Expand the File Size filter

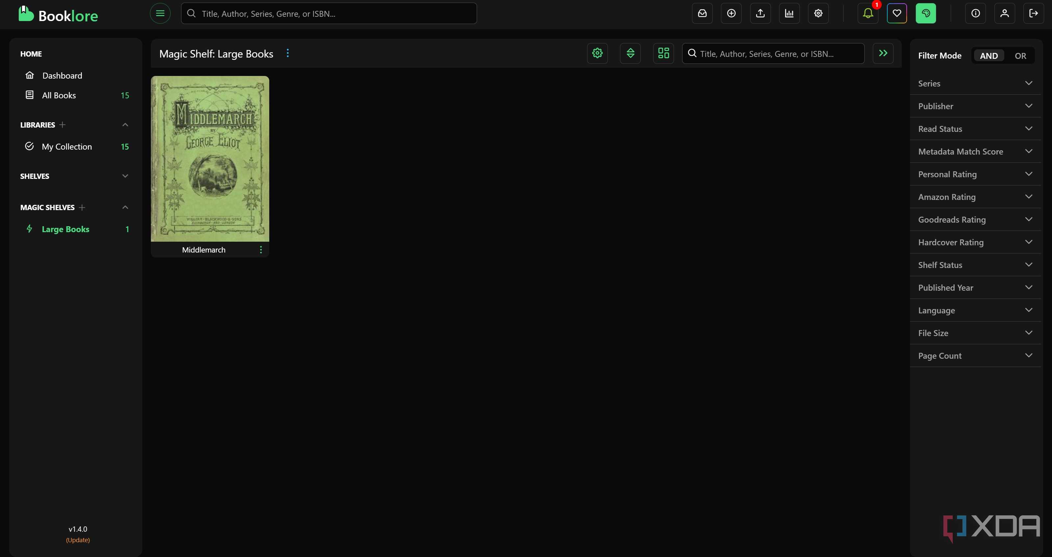point(975,333)
